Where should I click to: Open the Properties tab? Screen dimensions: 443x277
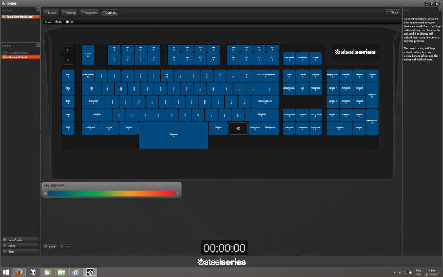[x=89, y=12]
